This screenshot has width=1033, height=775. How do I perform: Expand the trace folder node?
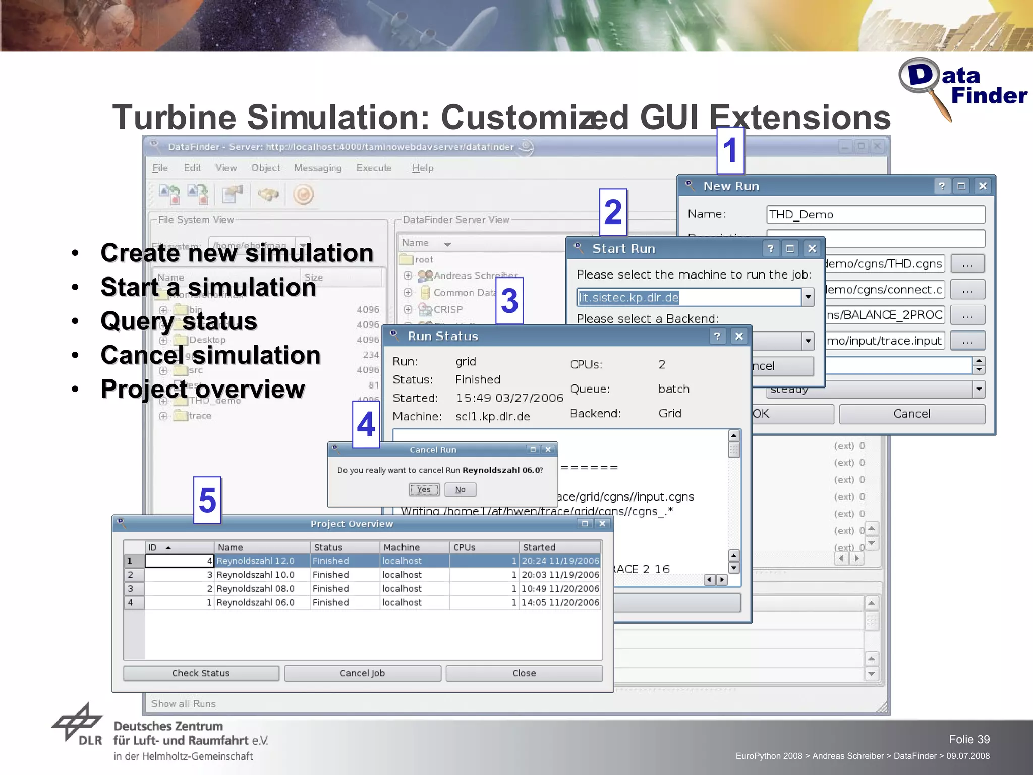click(163, 416)
